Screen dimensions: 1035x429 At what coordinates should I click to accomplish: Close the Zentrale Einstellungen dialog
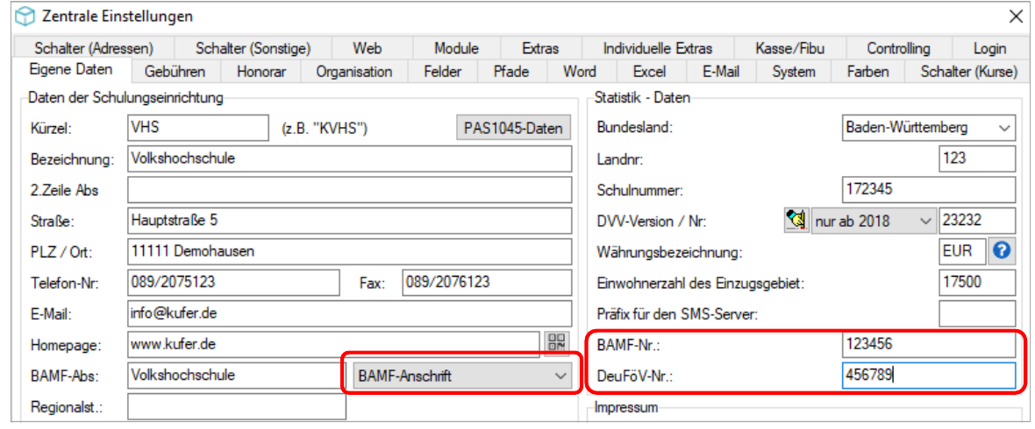click(1015, 18)
